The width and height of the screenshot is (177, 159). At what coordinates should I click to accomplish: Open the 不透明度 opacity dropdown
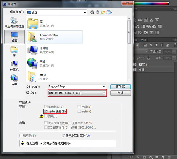click(174, 52)
